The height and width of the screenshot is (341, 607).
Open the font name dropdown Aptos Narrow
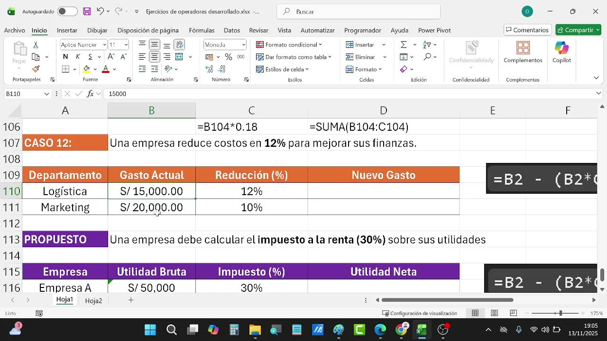[x=104, y=45]
